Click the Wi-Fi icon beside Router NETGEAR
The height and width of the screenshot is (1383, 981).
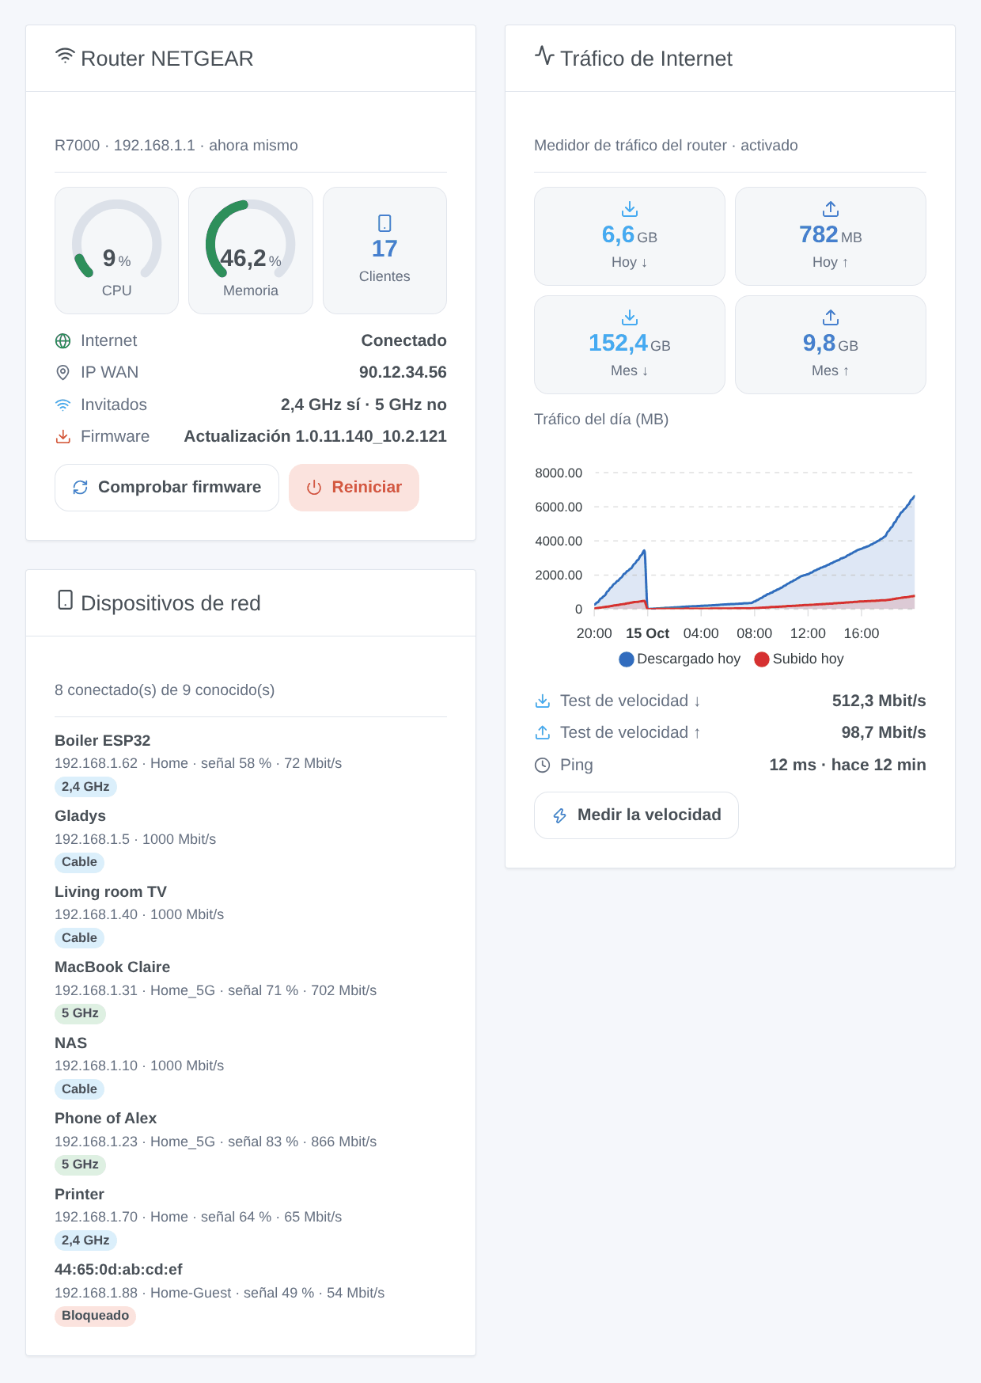point(65,57)
